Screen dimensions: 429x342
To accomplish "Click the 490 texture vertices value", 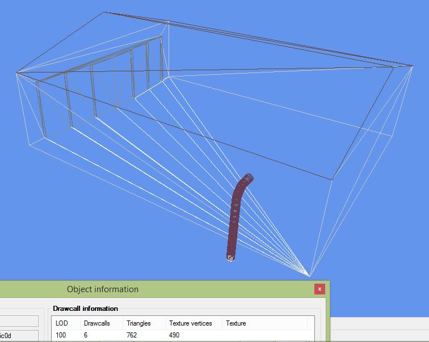I will (174, 335).
